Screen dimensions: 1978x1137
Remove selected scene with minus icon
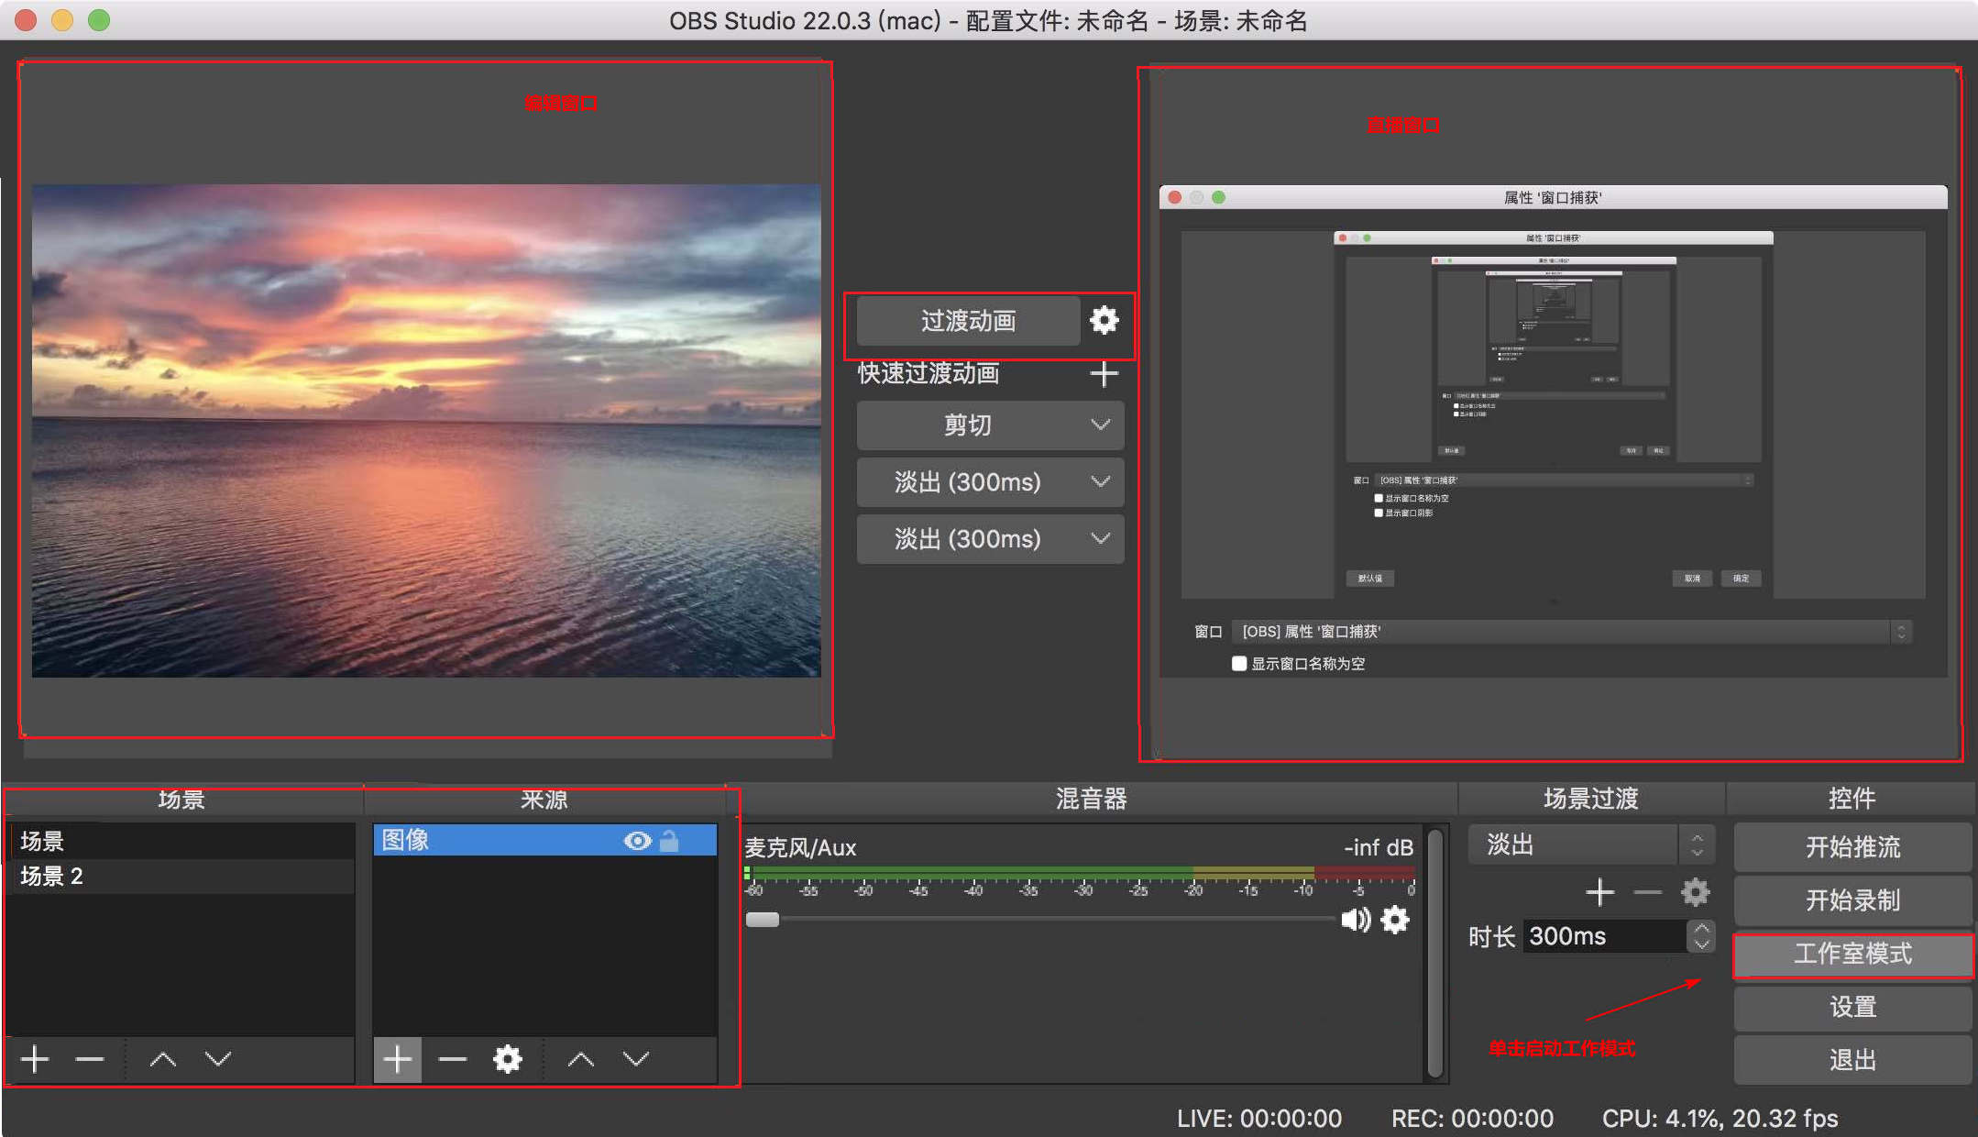click(90, 1059)
